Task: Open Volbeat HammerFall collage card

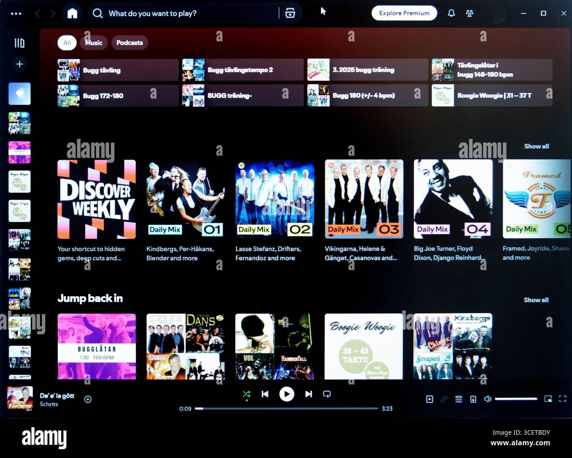Action: click(275, 346)
